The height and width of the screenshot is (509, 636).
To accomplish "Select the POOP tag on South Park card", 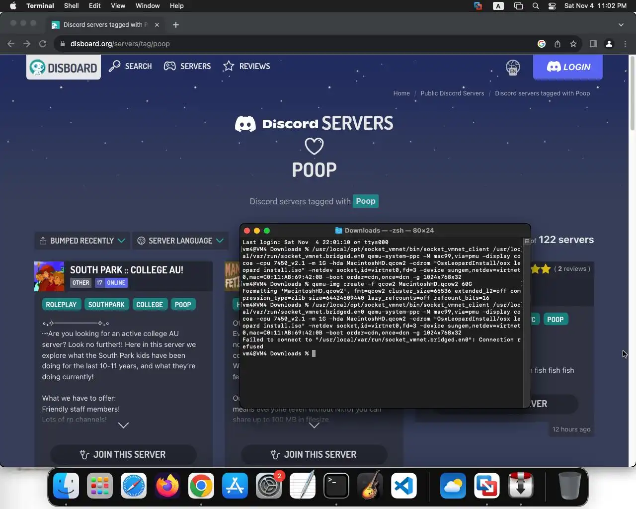I will coord(183,305).
